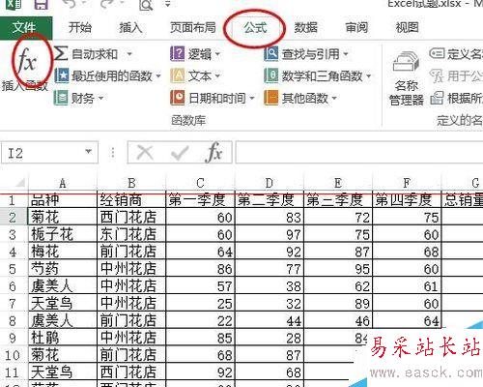Click the fx button in formula bar

[x=213, y=152]
